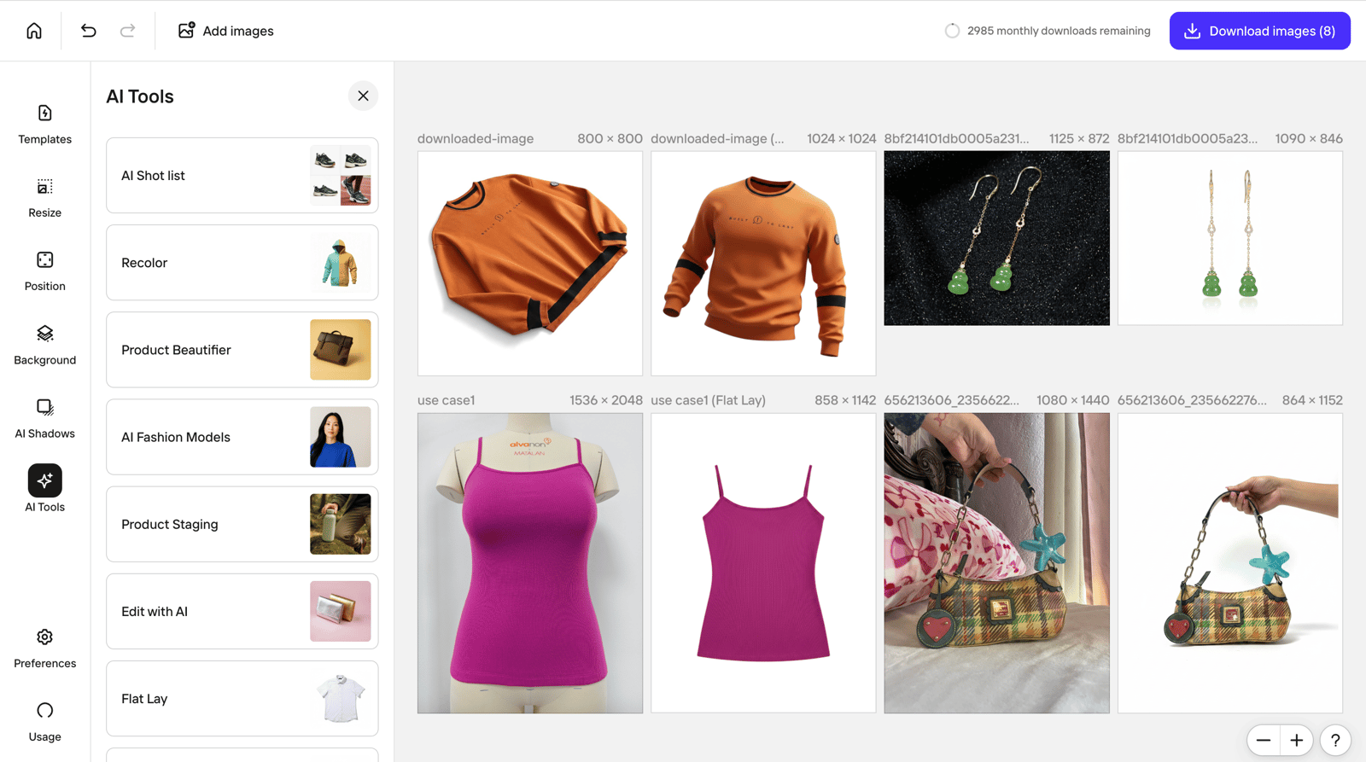
Task: Redo the last action
Action: tap(127, 31)
